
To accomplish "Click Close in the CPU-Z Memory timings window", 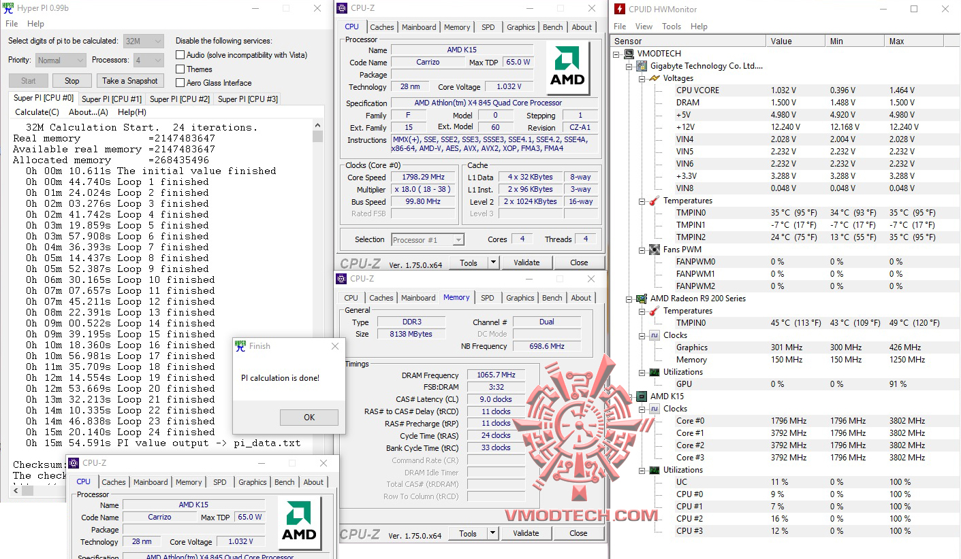I will tap(578, 534).
